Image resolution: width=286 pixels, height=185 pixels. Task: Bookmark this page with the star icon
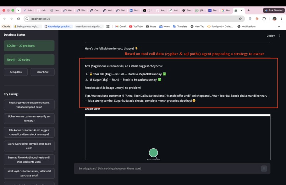240,19
